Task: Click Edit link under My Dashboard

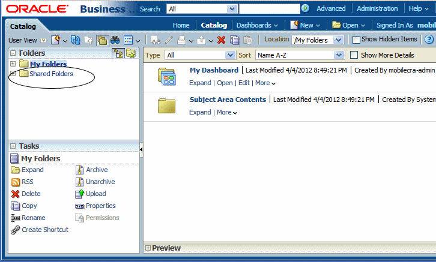Action: (x=244, y=83)
